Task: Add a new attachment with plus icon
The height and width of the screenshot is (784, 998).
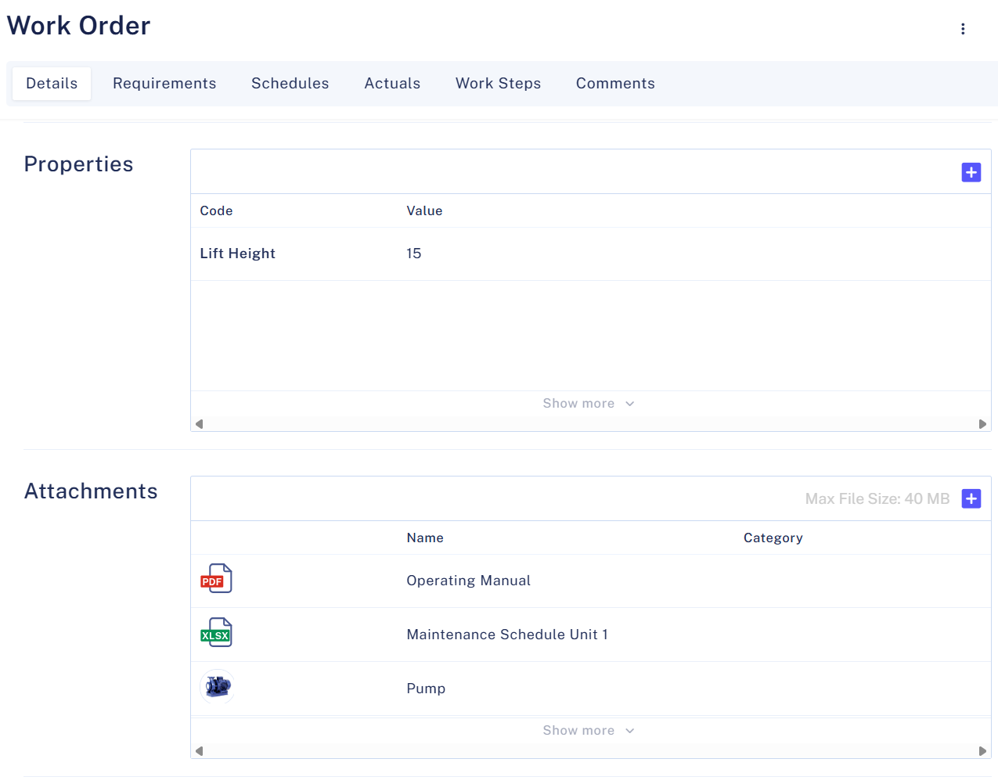Action: click(971, 498)
